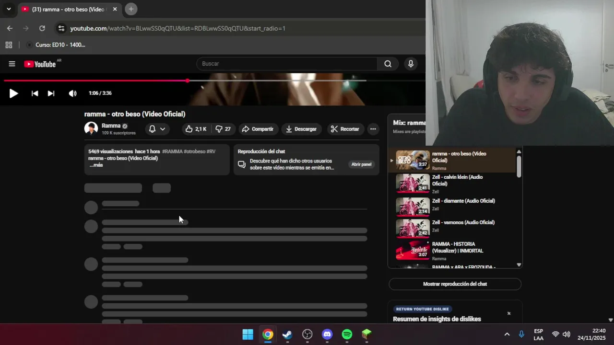Open site information icon in address bar
Viewport: 614px width, 345px height.
tap(61, 28)
